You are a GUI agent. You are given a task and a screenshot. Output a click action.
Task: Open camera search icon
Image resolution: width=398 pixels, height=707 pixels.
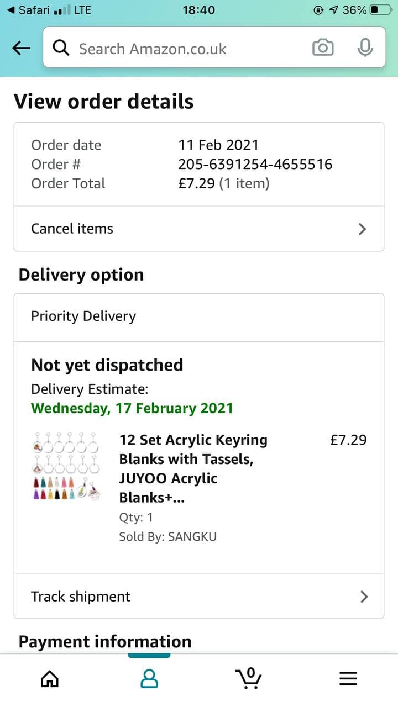point(323,49)
